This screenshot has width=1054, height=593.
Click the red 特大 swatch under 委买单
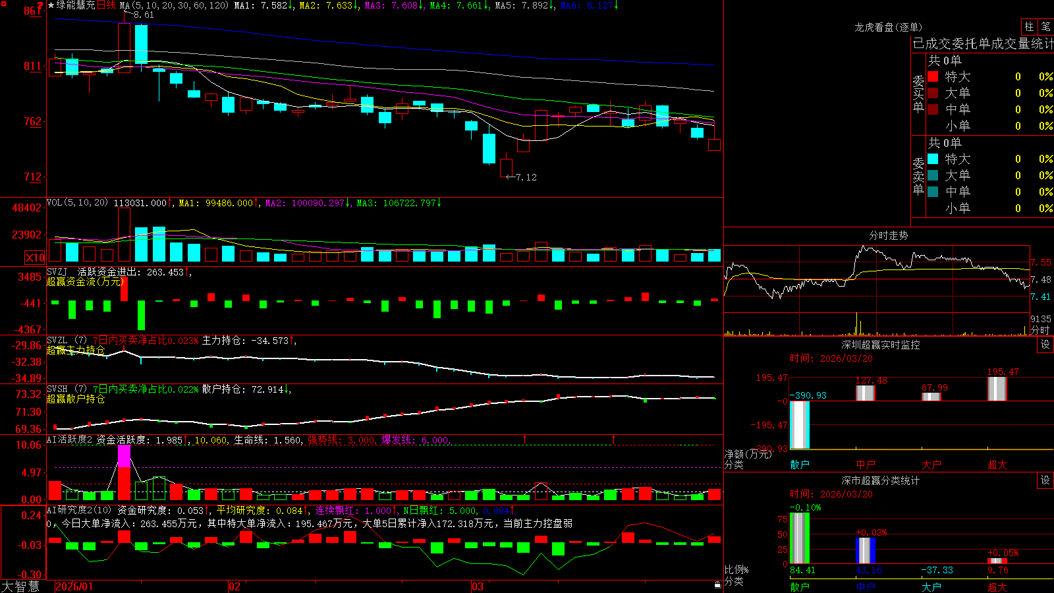pyautogui.click(x=933, y=76)
